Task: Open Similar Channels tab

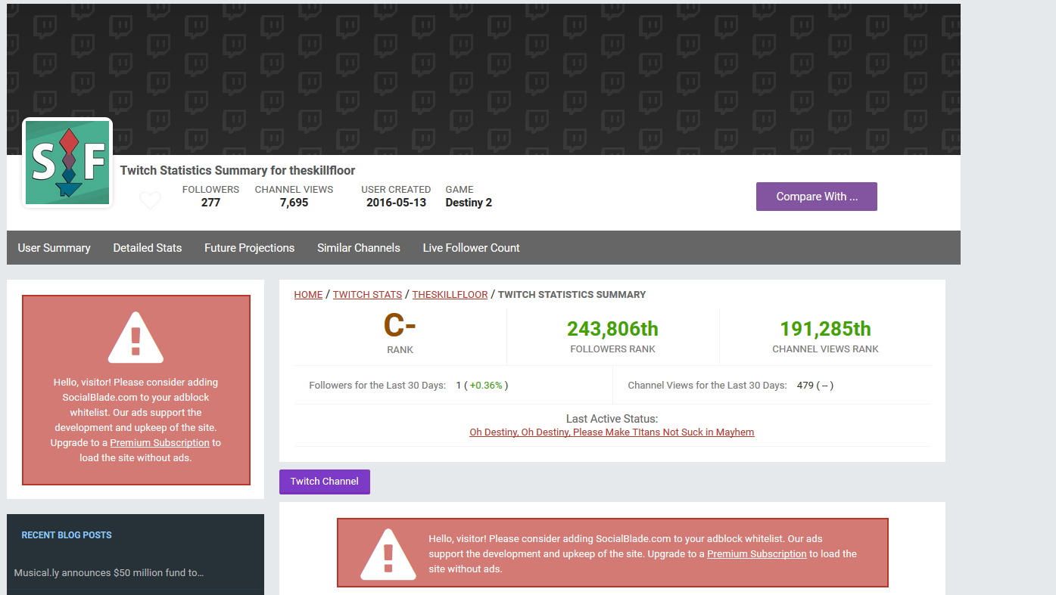Action: (x=359, y=248)
